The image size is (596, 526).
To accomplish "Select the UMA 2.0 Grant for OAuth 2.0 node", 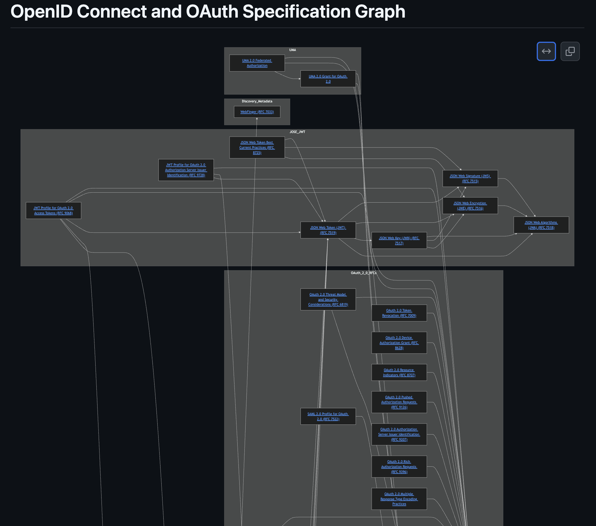I will tap(328, 79).
